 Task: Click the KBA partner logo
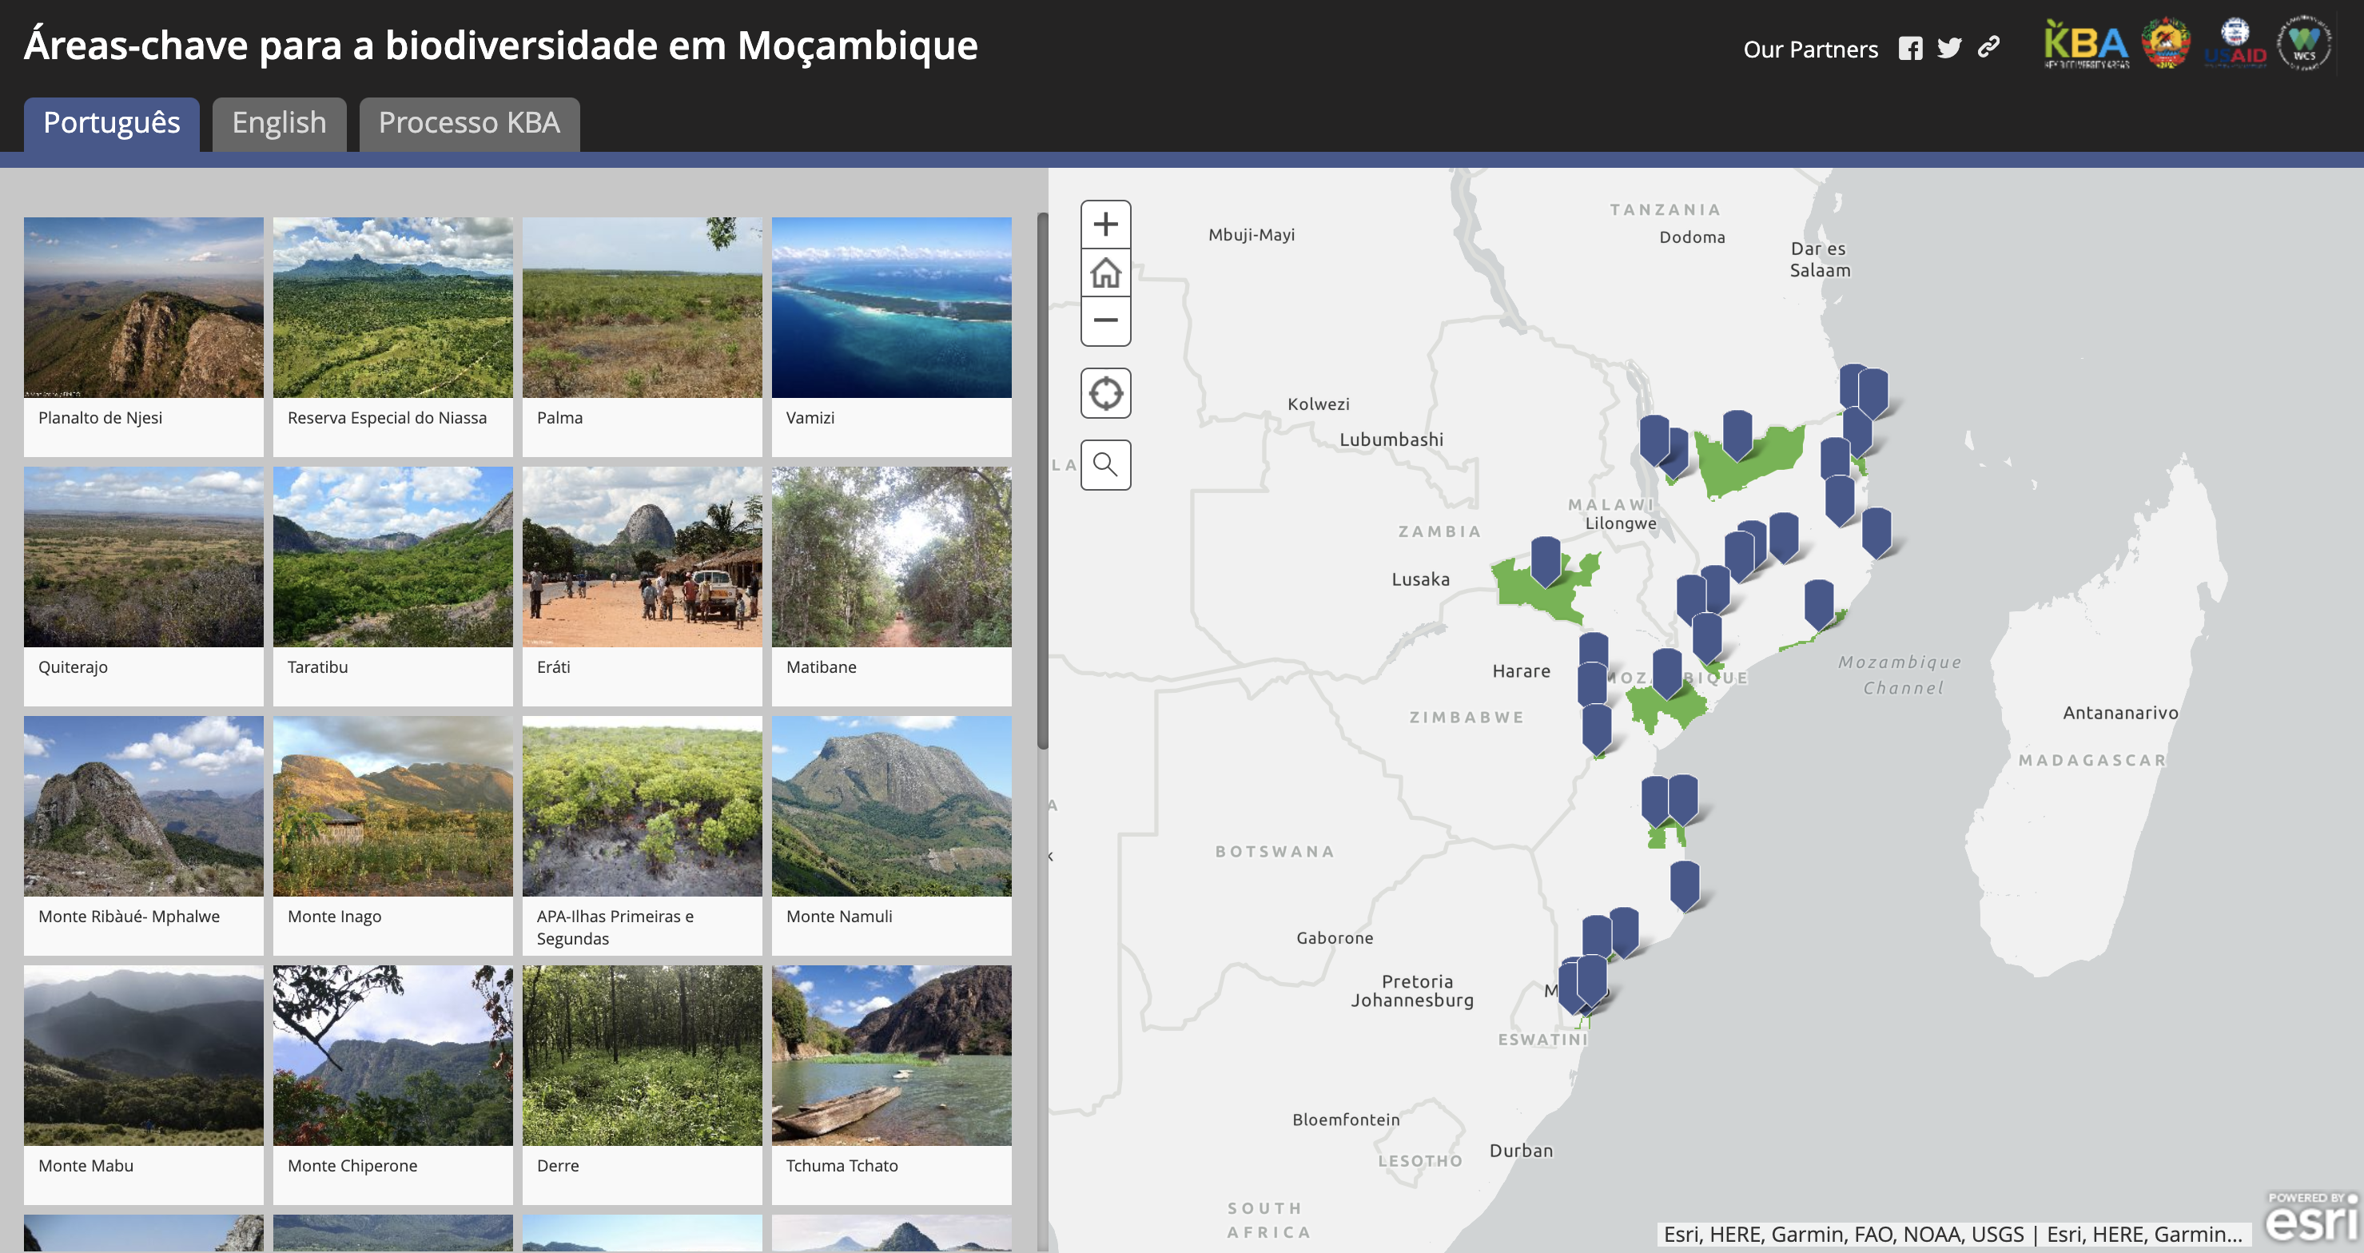click(2085, 44)
